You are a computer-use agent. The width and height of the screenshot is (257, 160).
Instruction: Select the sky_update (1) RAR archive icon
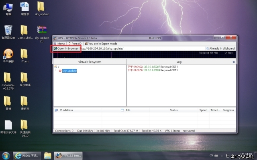pos(42,34)
